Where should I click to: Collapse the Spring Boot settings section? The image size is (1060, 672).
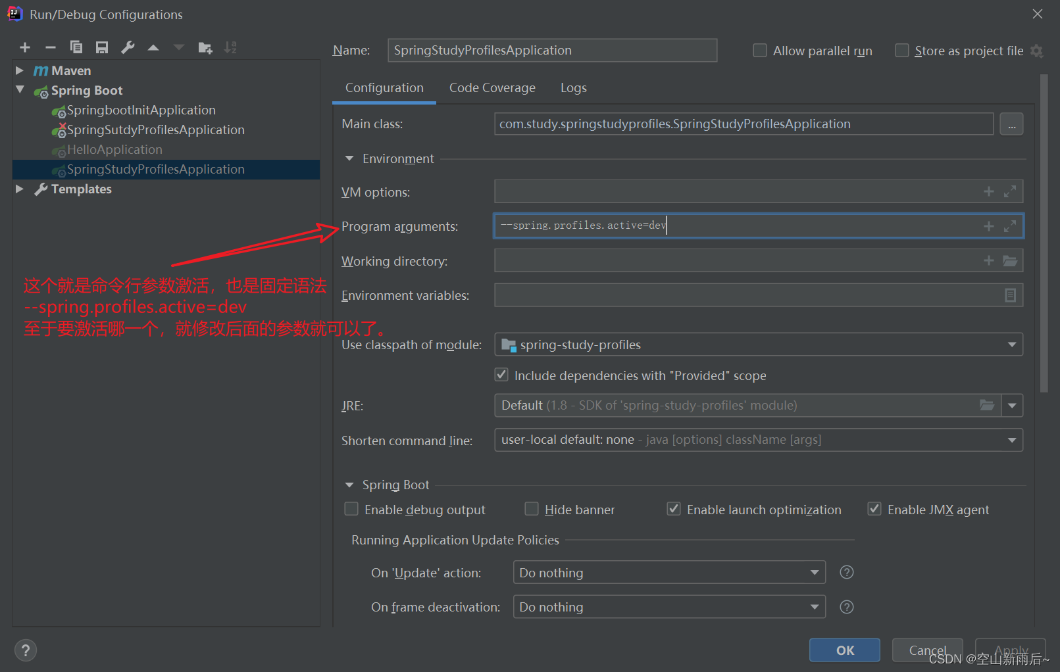[349, 485]
